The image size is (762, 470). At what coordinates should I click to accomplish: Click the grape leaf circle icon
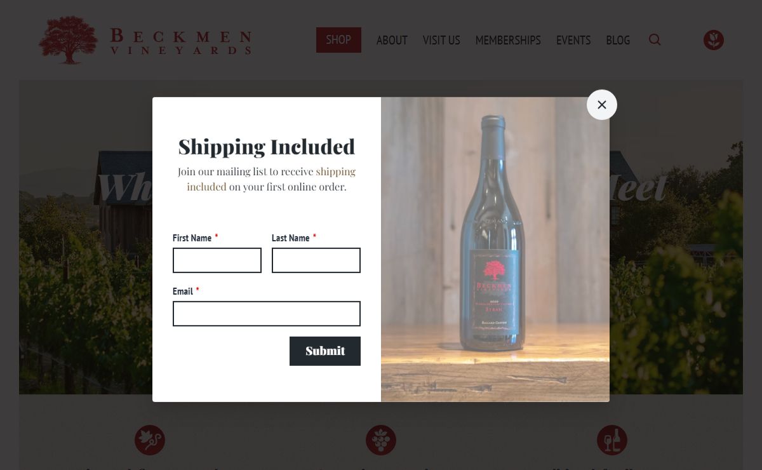[150, 440]
